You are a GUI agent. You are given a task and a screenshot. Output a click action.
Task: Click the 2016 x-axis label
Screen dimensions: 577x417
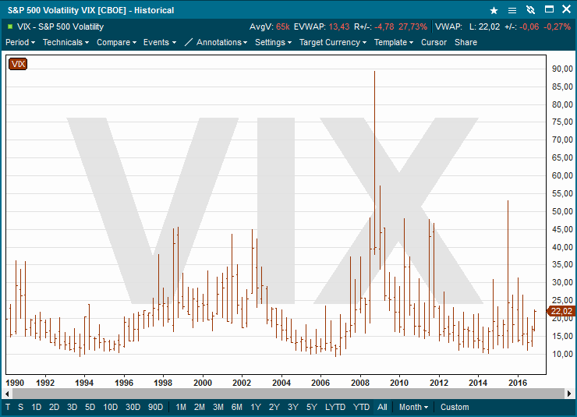[x=518, y=383]
